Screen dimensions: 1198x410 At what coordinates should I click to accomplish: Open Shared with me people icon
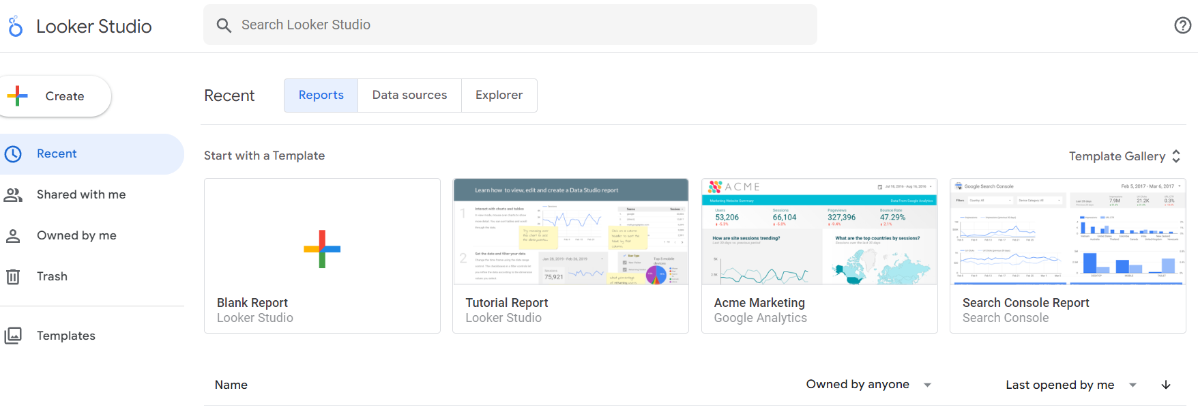point(13,195)
